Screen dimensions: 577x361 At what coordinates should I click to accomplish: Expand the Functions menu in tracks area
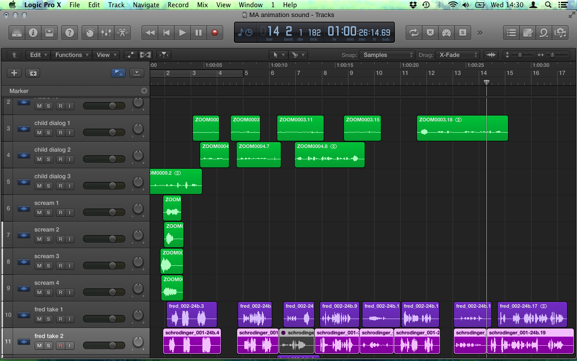[x=71, y=55]
